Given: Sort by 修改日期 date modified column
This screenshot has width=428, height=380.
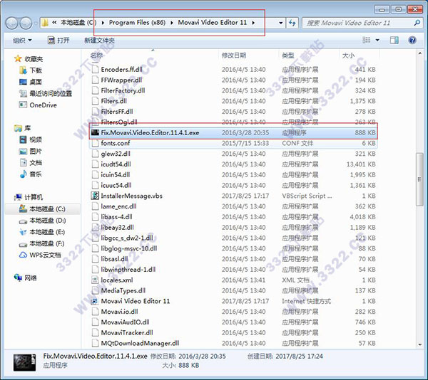Looking at the screenshot, I should point(234,56).
